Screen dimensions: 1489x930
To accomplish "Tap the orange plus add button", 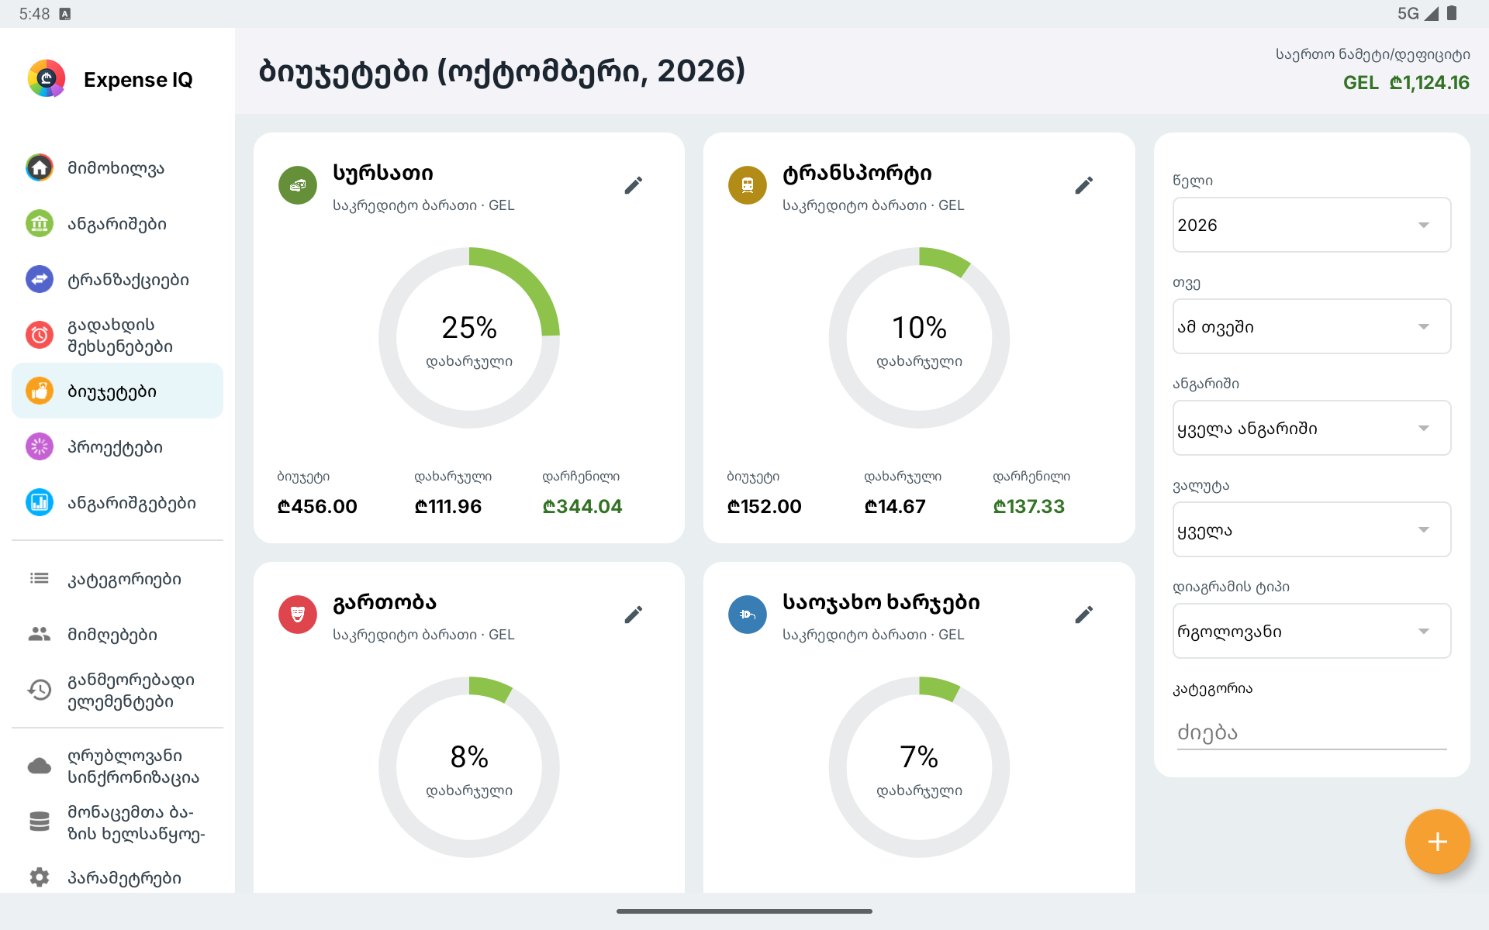I will point(1437,842).
